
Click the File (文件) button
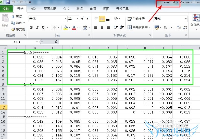[6, 9]
